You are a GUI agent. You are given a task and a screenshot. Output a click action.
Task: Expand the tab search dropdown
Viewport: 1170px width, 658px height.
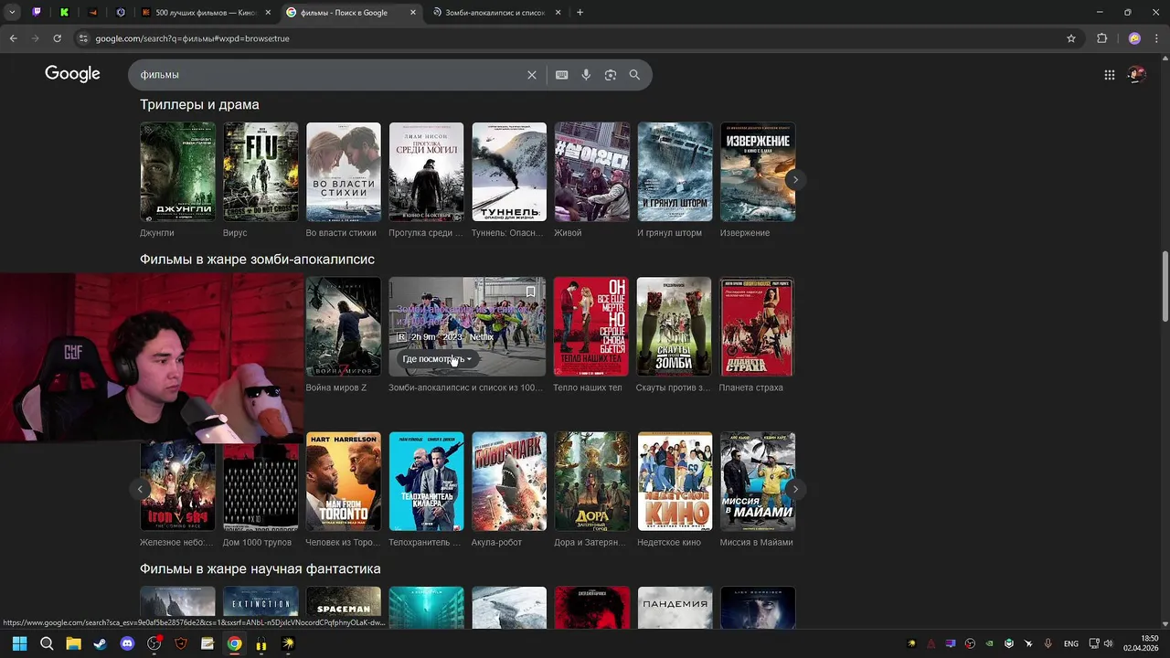(11, 13)
